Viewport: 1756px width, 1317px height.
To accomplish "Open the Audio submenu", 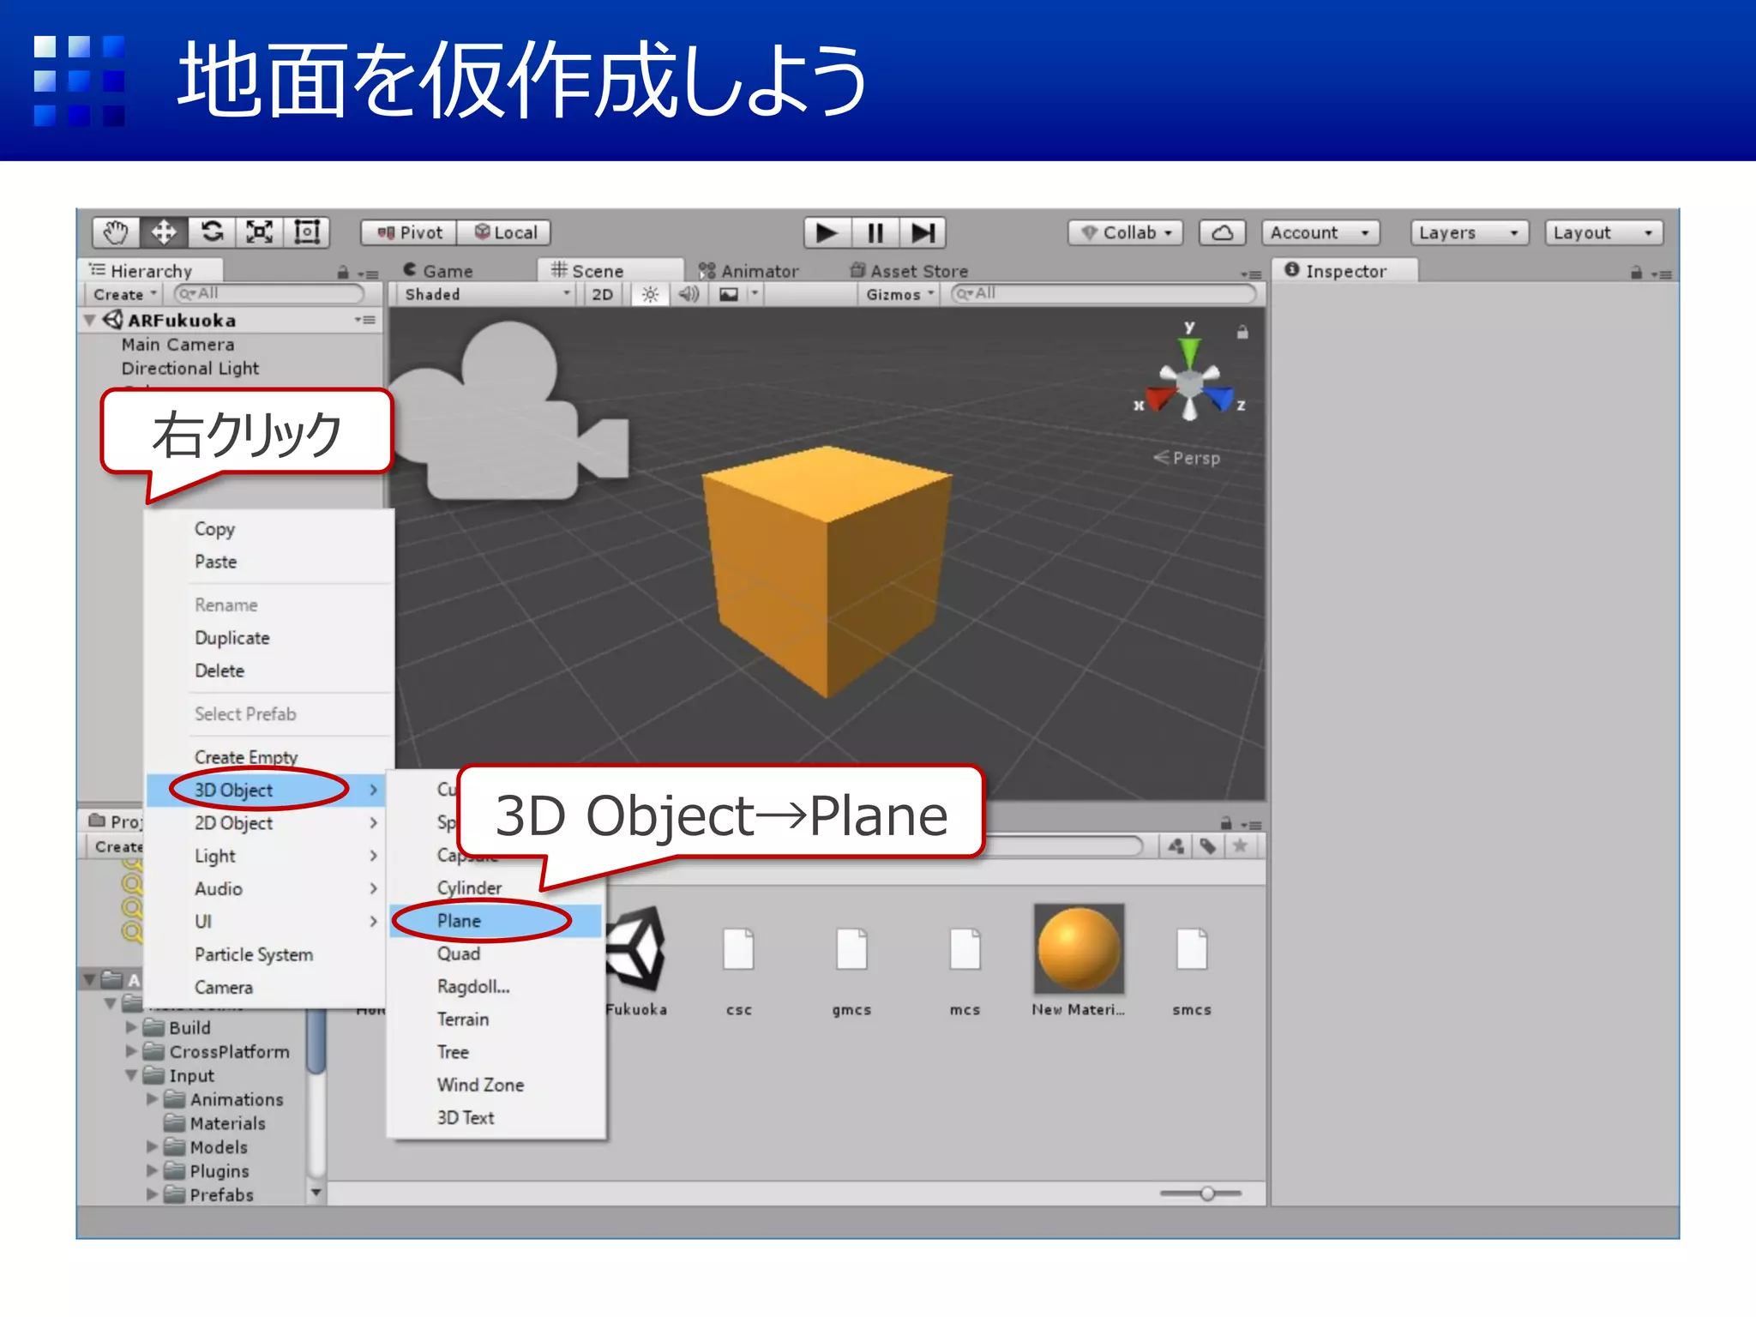I will click(x=266, y=888).
